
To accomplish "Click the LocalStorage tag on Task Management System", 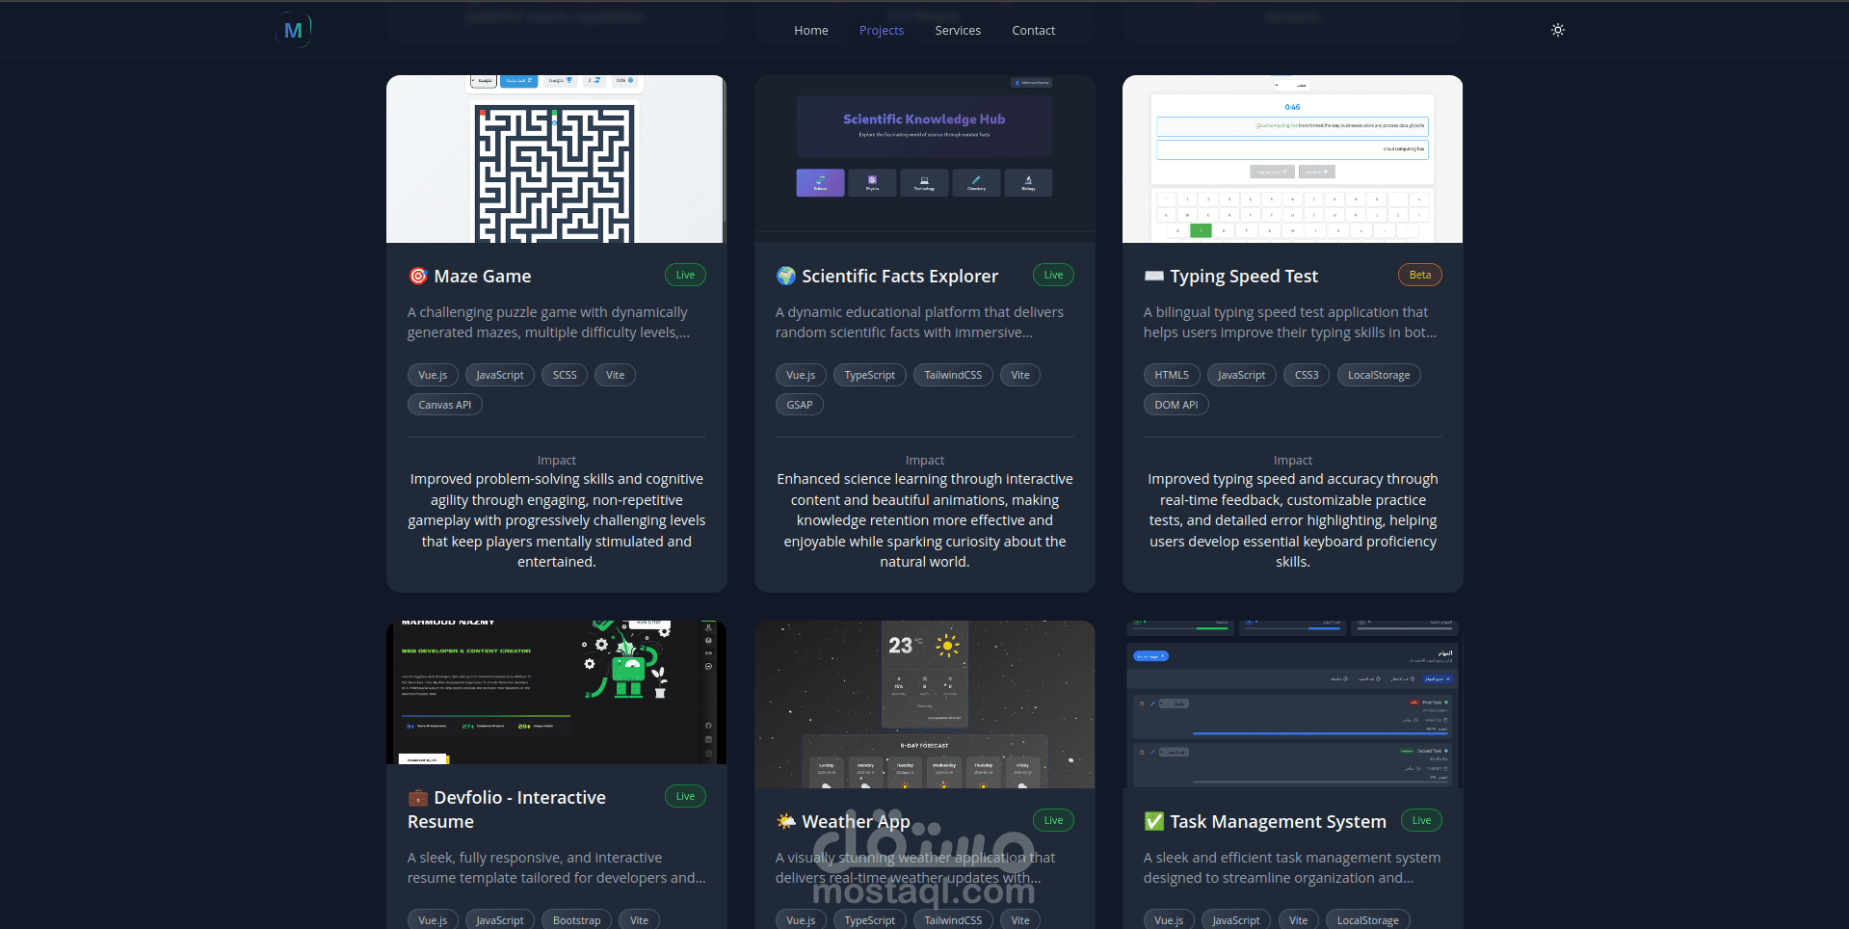I will point(1367,920).
